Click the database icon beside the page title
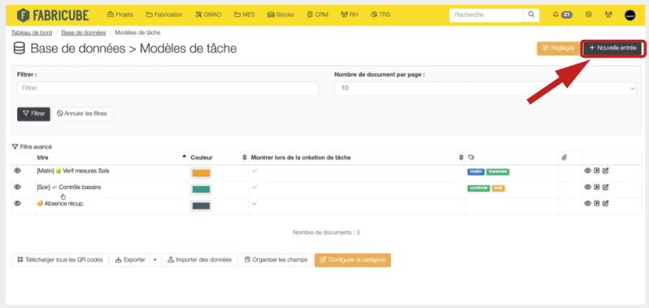Image resolution: width=649 pixels, height=308 pixels. [x=19, y=49]
